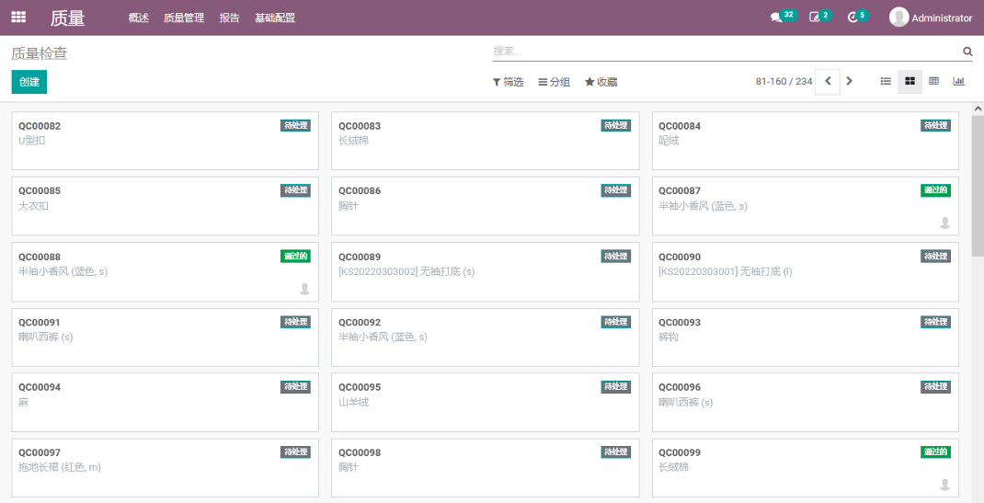
Task: Expand the 分组 group-by dropdown
Action: pyautogui.click(x=555, y=82)
